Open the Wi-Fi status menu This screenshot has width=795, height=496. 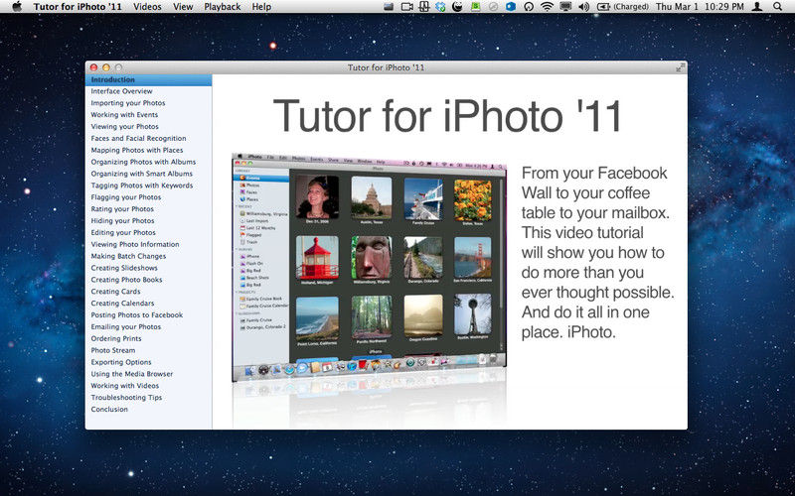pos(547,7)
